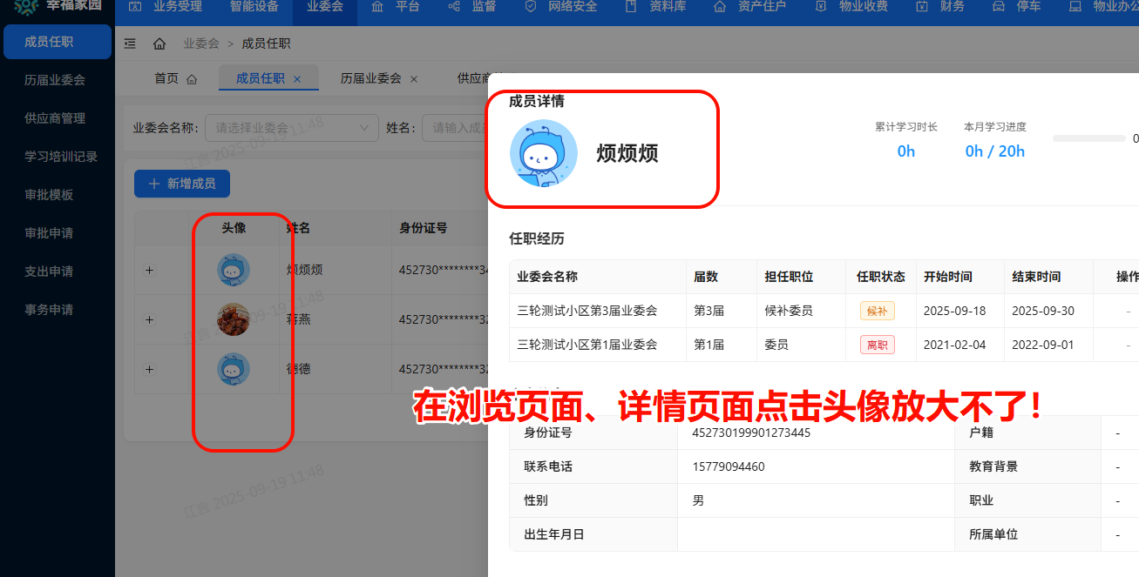Image resolution: width=1139 pixels, height=577 pixels.
Task: Click the 网络安全 shield icon
Action: (x=531, y=7)
